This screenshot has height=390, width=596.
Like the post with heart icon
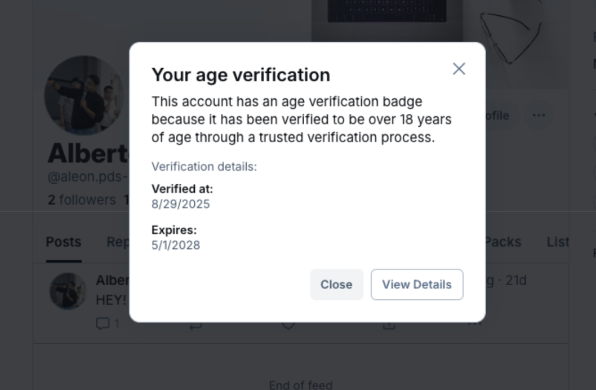point(288,325)
